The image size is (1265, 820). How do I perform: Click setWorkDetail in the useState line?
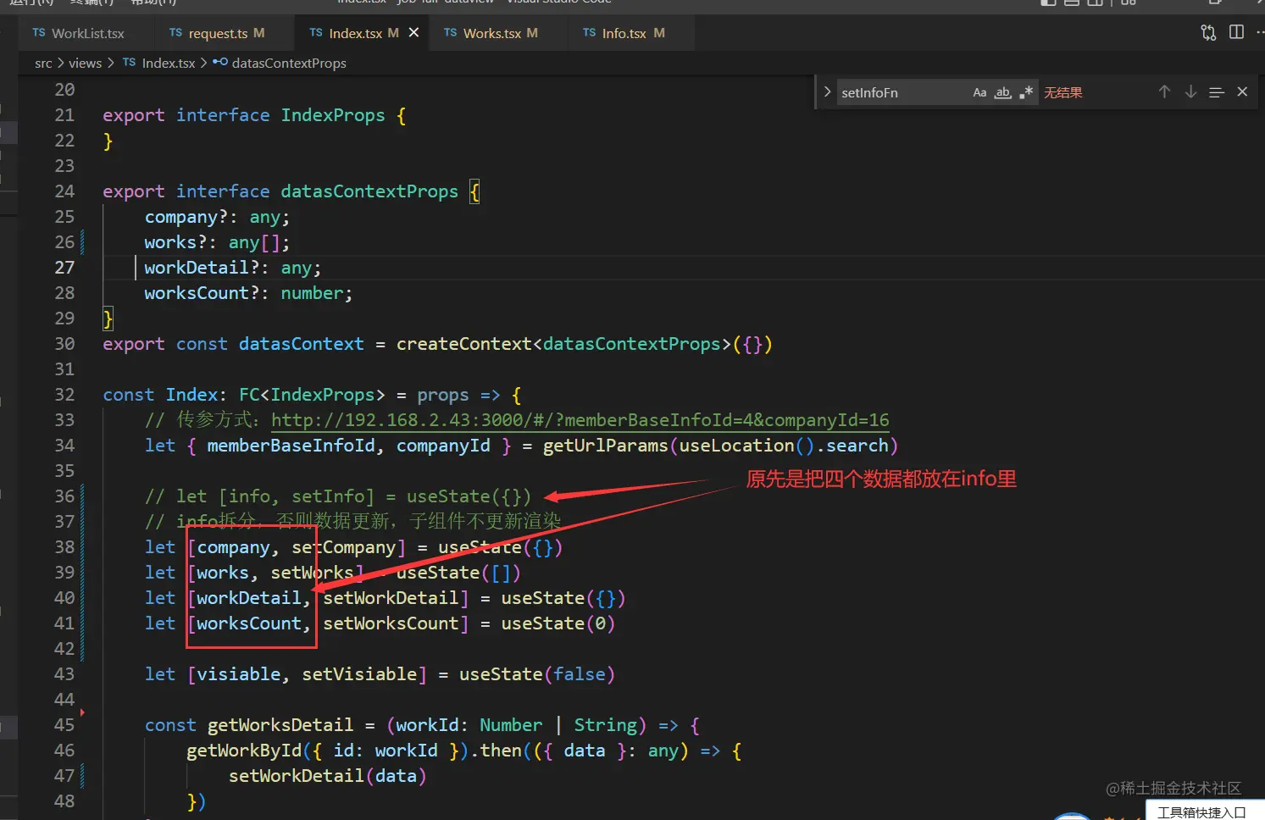pyautogui.click(x=391, y=598)
